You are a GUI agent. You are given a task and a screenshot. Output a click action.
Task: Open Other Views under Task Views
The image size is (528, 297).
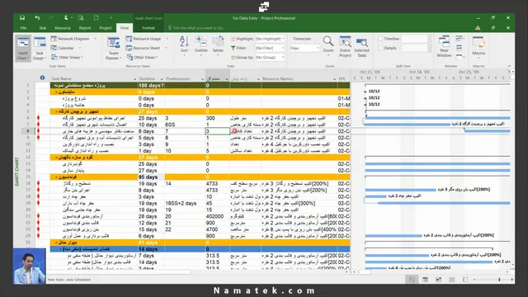(x=67, y=57)
